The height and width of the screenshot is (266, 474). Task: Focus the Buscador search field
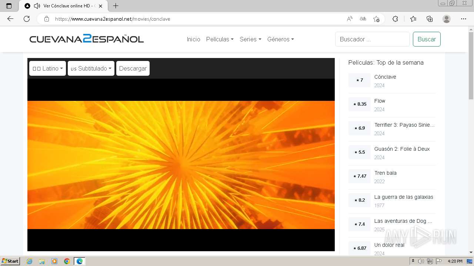pos(373,39)
